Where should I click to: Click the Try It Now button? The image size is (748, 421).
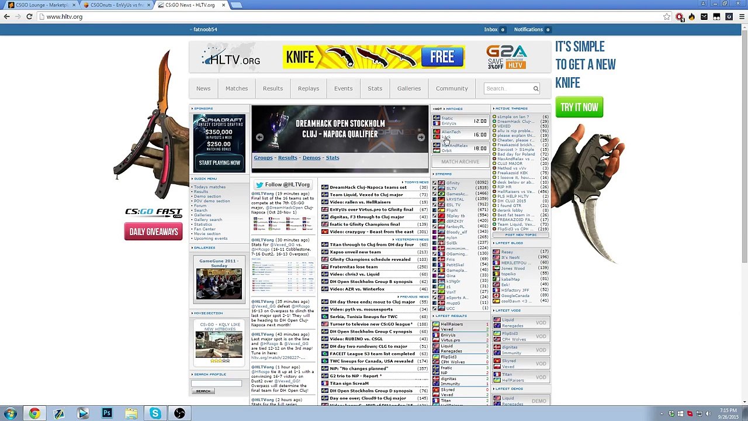[579, 108]
